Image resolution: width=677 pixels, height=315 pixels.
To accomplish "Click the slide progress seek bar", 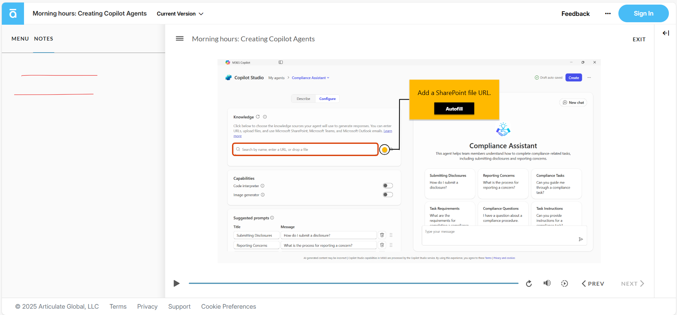I will tap(353, 283).
